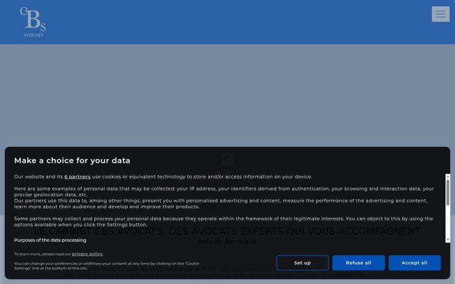Click the CBS Avocats logo
The height and width of the screenshot is (284, 455).
(33, 22)
